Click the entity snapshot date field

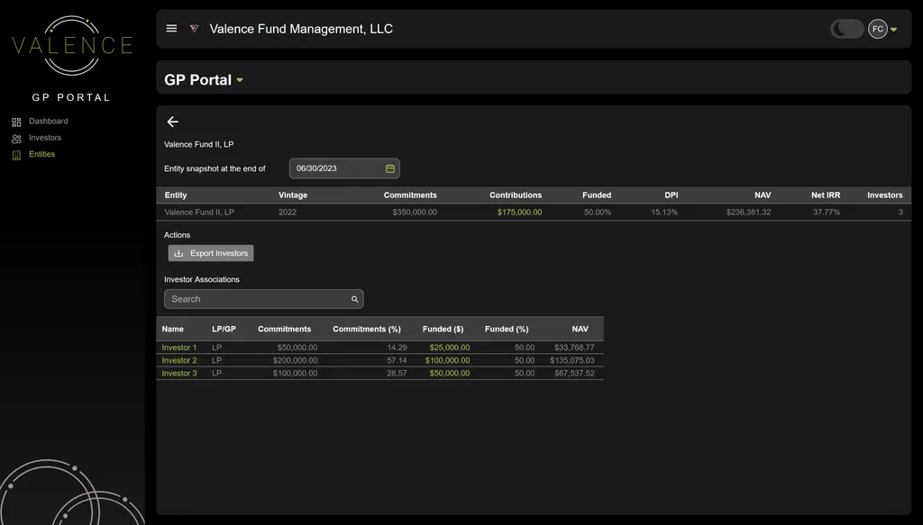click(335, 168)
